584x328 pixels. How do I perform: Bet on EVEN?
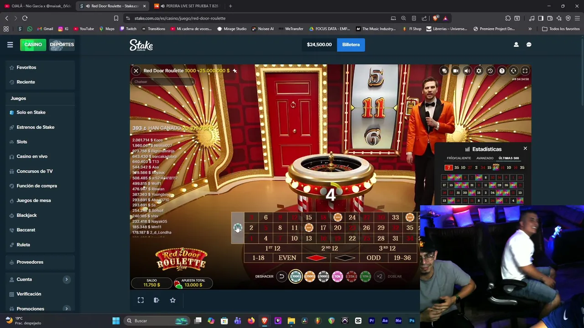(287, 258)
